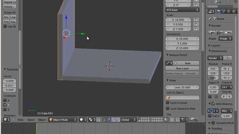This screenshot has width=239, height=134.
Task: Check the X constraint box
Action: 5,100
